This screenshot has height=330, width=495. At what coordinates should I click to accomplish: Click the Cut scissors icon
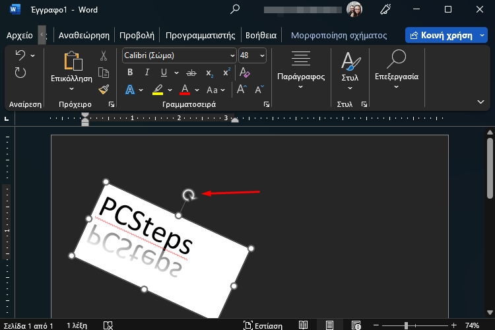pos(104,55)
